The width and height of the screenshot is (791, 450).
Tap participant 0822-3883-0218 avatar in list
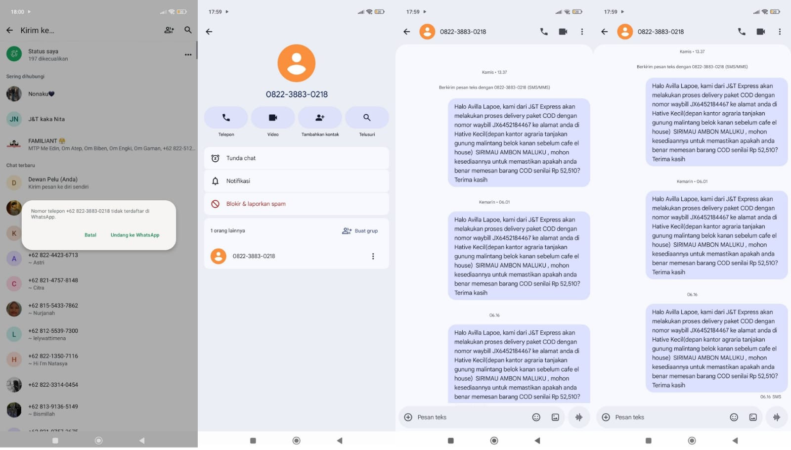point(219,256)
